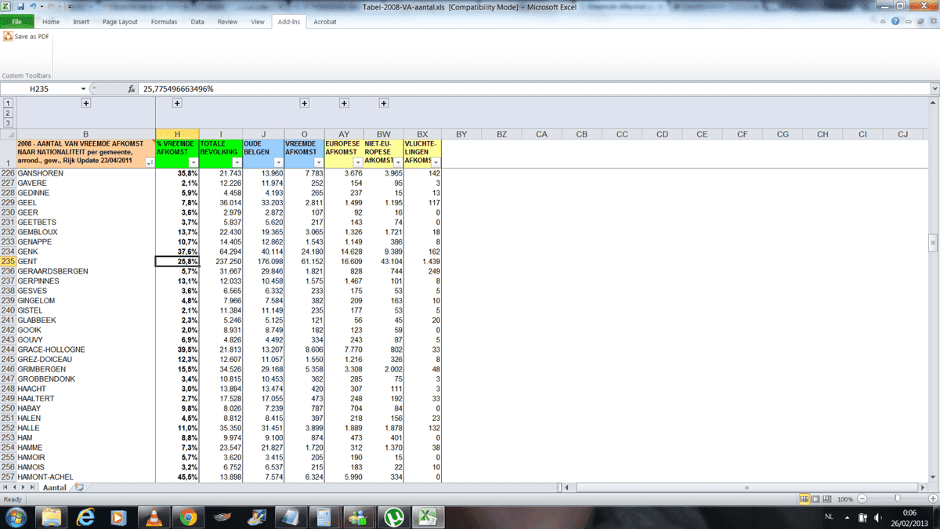This screenshot has width=940, height=529.
Task: Show outline level 1 with the group button
Action: [x=8, y=103]
